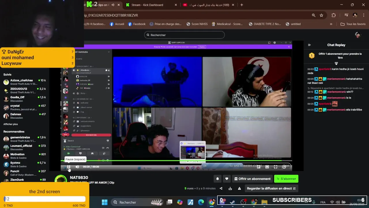Open Regarder la diffusion en direct
This screenshot has height=208, width=369.
(x=271, y=188)
